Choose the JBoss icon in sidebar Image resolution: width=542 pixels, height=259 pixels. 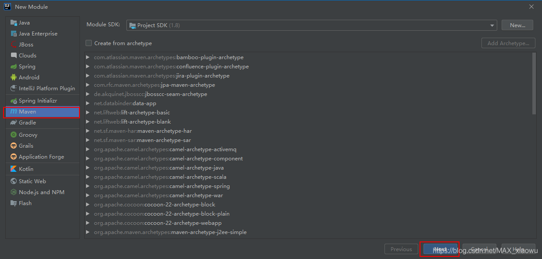click(14, 45)
